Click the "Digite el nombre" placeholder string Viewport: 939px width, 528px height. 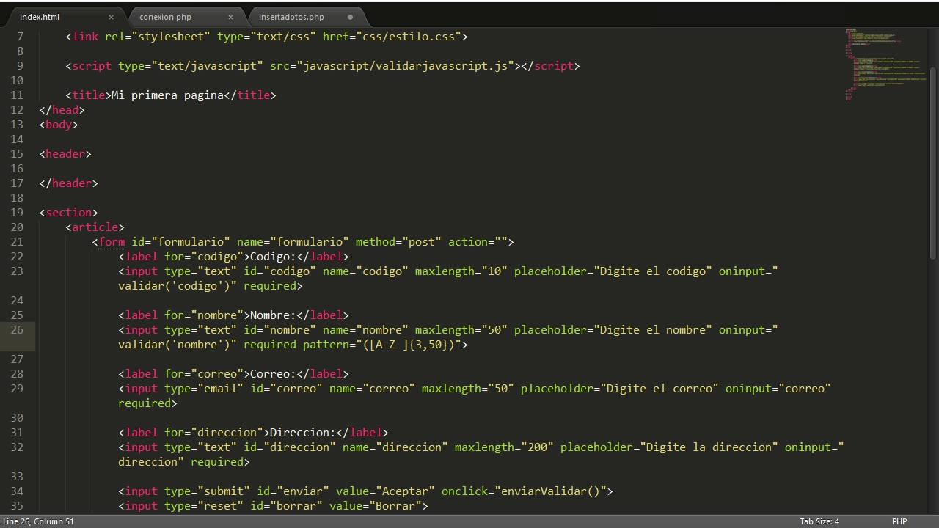(x=653, y=329)
